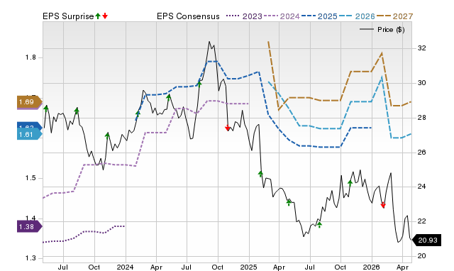
Task: Click the EPS Consensus legend label
Action: click(188, 16)
